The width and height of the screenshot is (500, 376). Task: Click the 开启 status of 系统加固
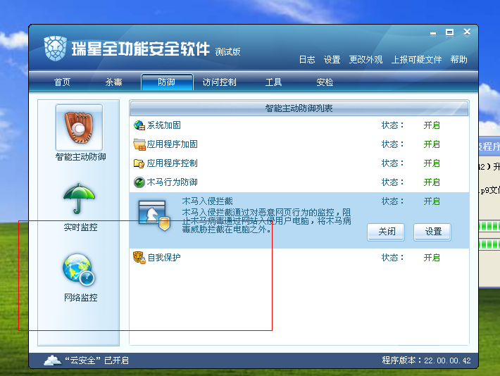pyautogui.click(x=432, y=125)
